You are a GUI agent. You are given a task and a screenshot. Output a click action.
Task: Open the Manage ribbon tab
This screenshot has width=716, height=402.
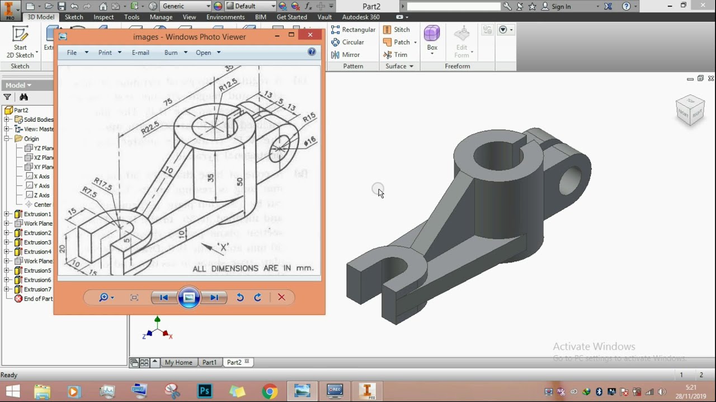[161, 17]
